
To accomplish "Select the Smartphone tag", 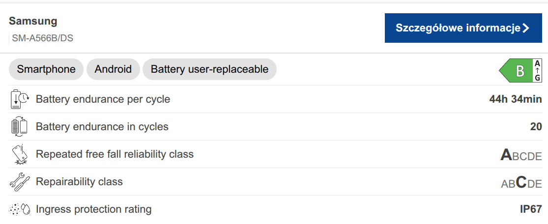I will click(x=46, y=69).
